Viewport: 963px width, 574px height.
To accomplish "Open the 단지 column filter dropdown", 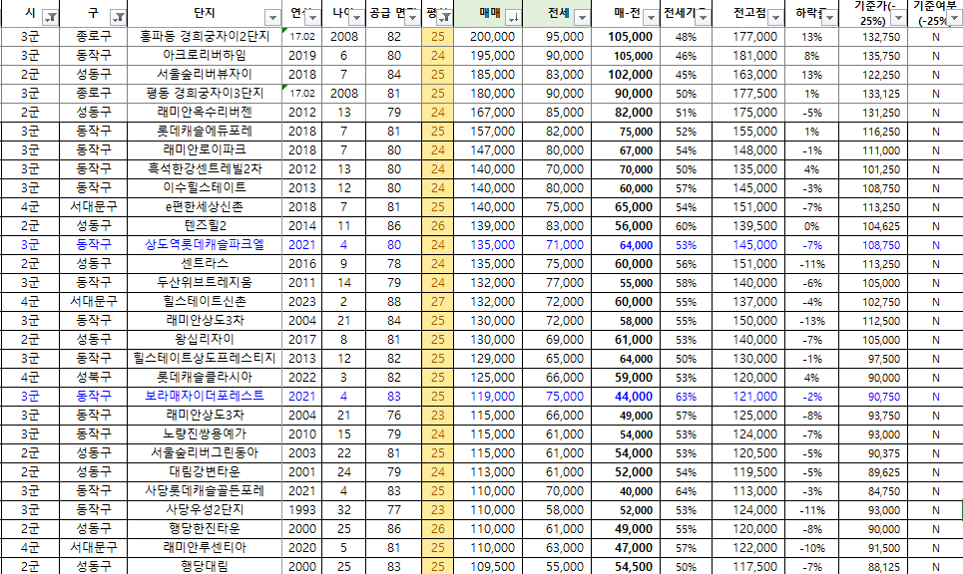I will [x=272, y=18].
